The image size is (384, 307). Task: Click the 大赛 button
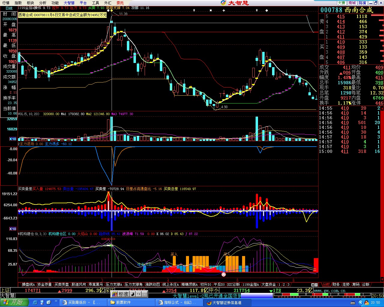342,3
